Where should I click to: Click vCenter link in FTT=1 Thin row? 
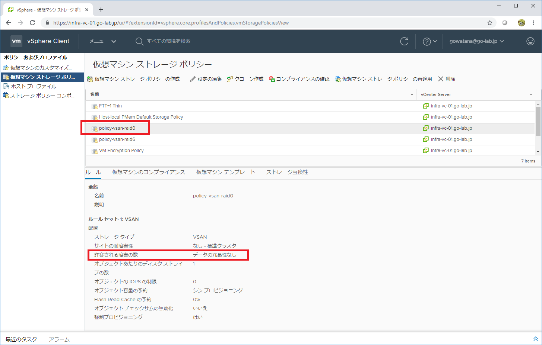tap(451, 106)
